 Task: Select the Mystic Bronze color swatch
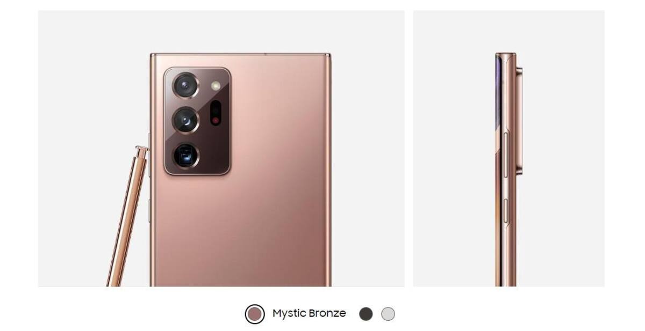point(255,314)
